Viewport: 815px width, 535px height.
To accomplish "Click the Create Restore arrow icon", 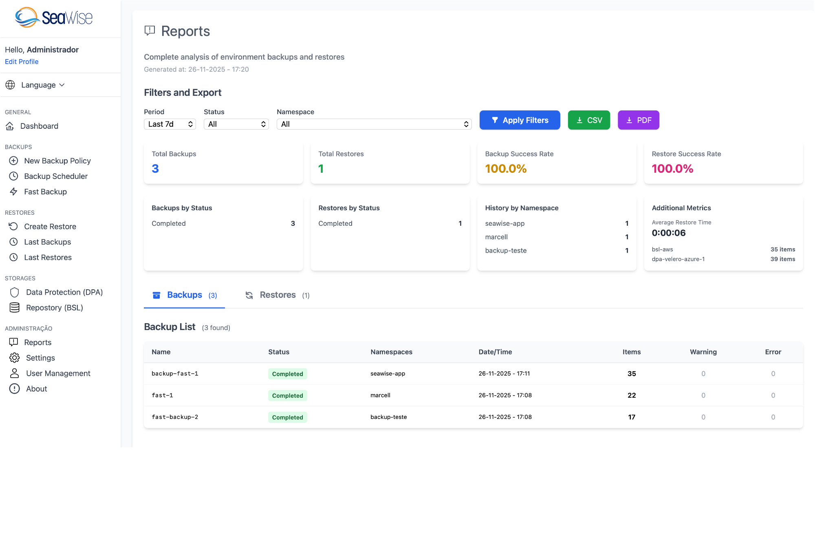I will (x=14, y=227).
